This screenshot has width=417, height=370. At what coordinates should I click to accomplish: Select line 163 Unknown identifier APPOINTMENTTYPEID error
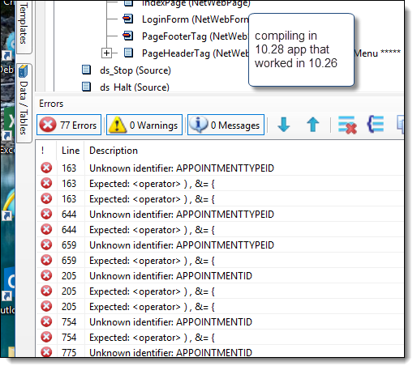pyautogui.click(x=220, y=168)
